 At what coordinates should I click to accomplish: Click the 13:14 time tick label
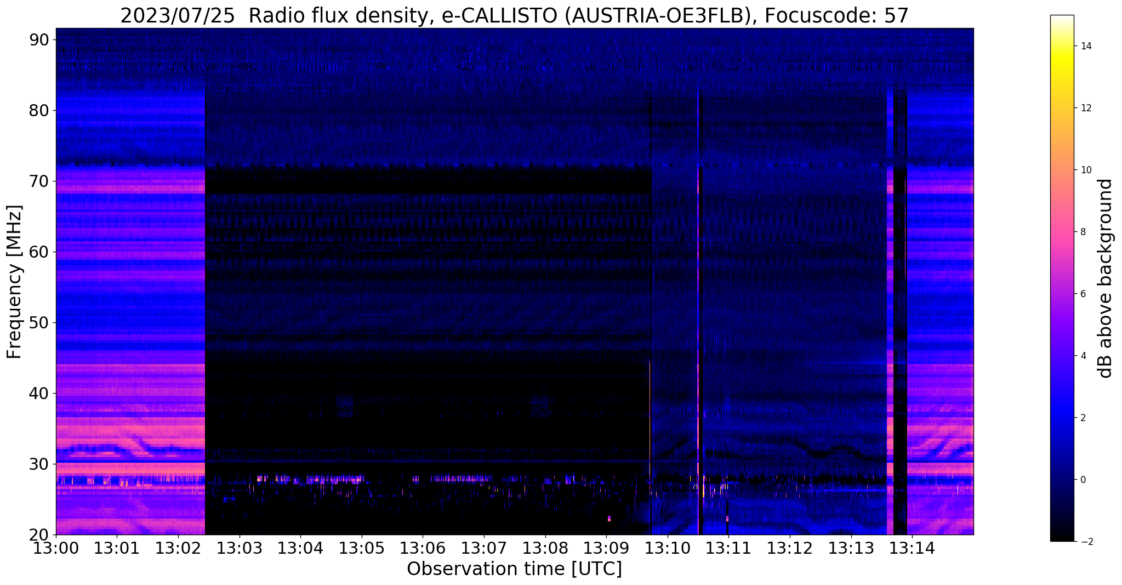coord(912,548)
